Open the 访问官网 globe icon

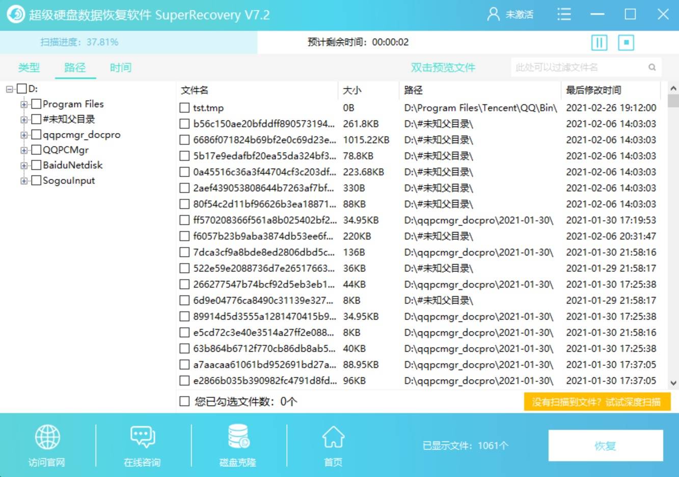click(46, 437)
